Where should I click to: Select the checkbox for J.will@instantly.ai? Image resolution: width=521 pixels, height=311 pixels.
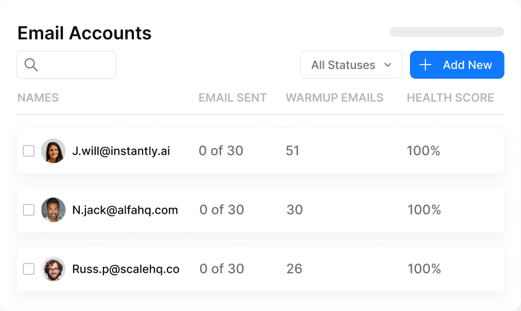click(28, 151)
